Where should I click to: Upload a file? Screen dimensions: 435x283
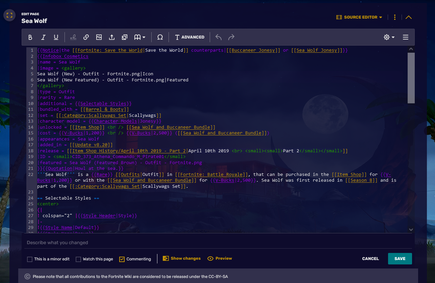coord(112,37)
